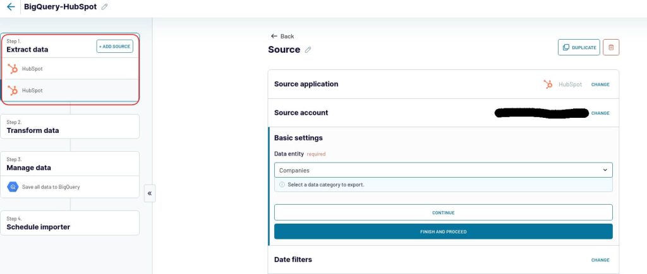This screenshot has height=274, width=647.
Task: Collapse the sidebar with double chevron
Action: pyautogui.click(x=149, y=193)
